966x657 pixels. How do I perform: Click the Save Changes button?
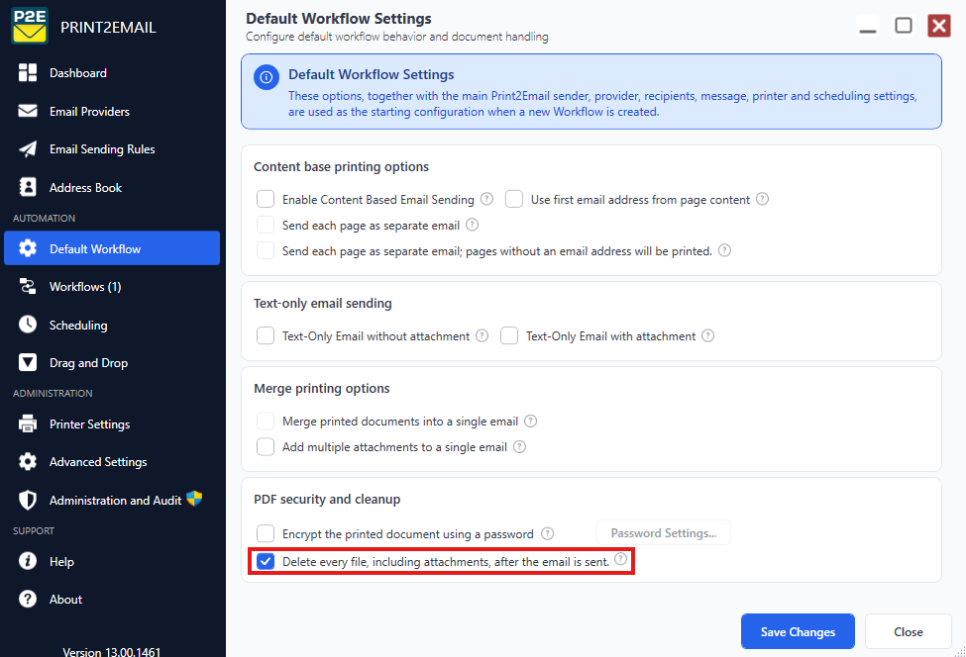click(798, 631)
